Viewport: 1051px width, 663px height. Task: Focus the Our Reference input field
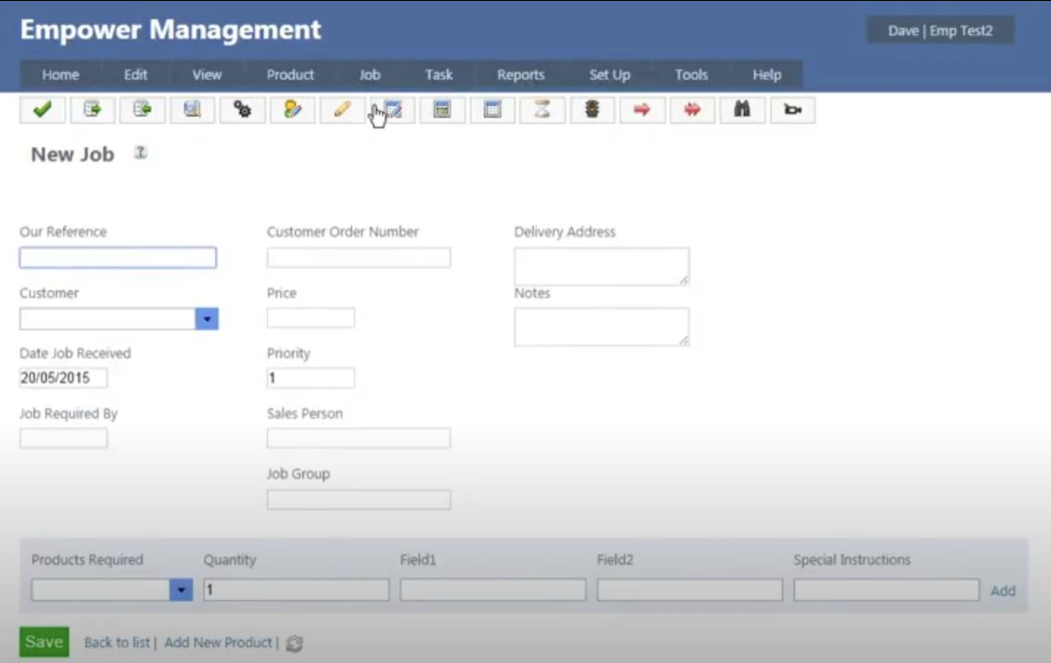pos(118,258)
